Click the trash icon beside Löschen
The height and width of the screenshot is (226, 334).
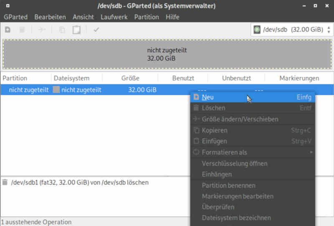(x=196, y=108)
